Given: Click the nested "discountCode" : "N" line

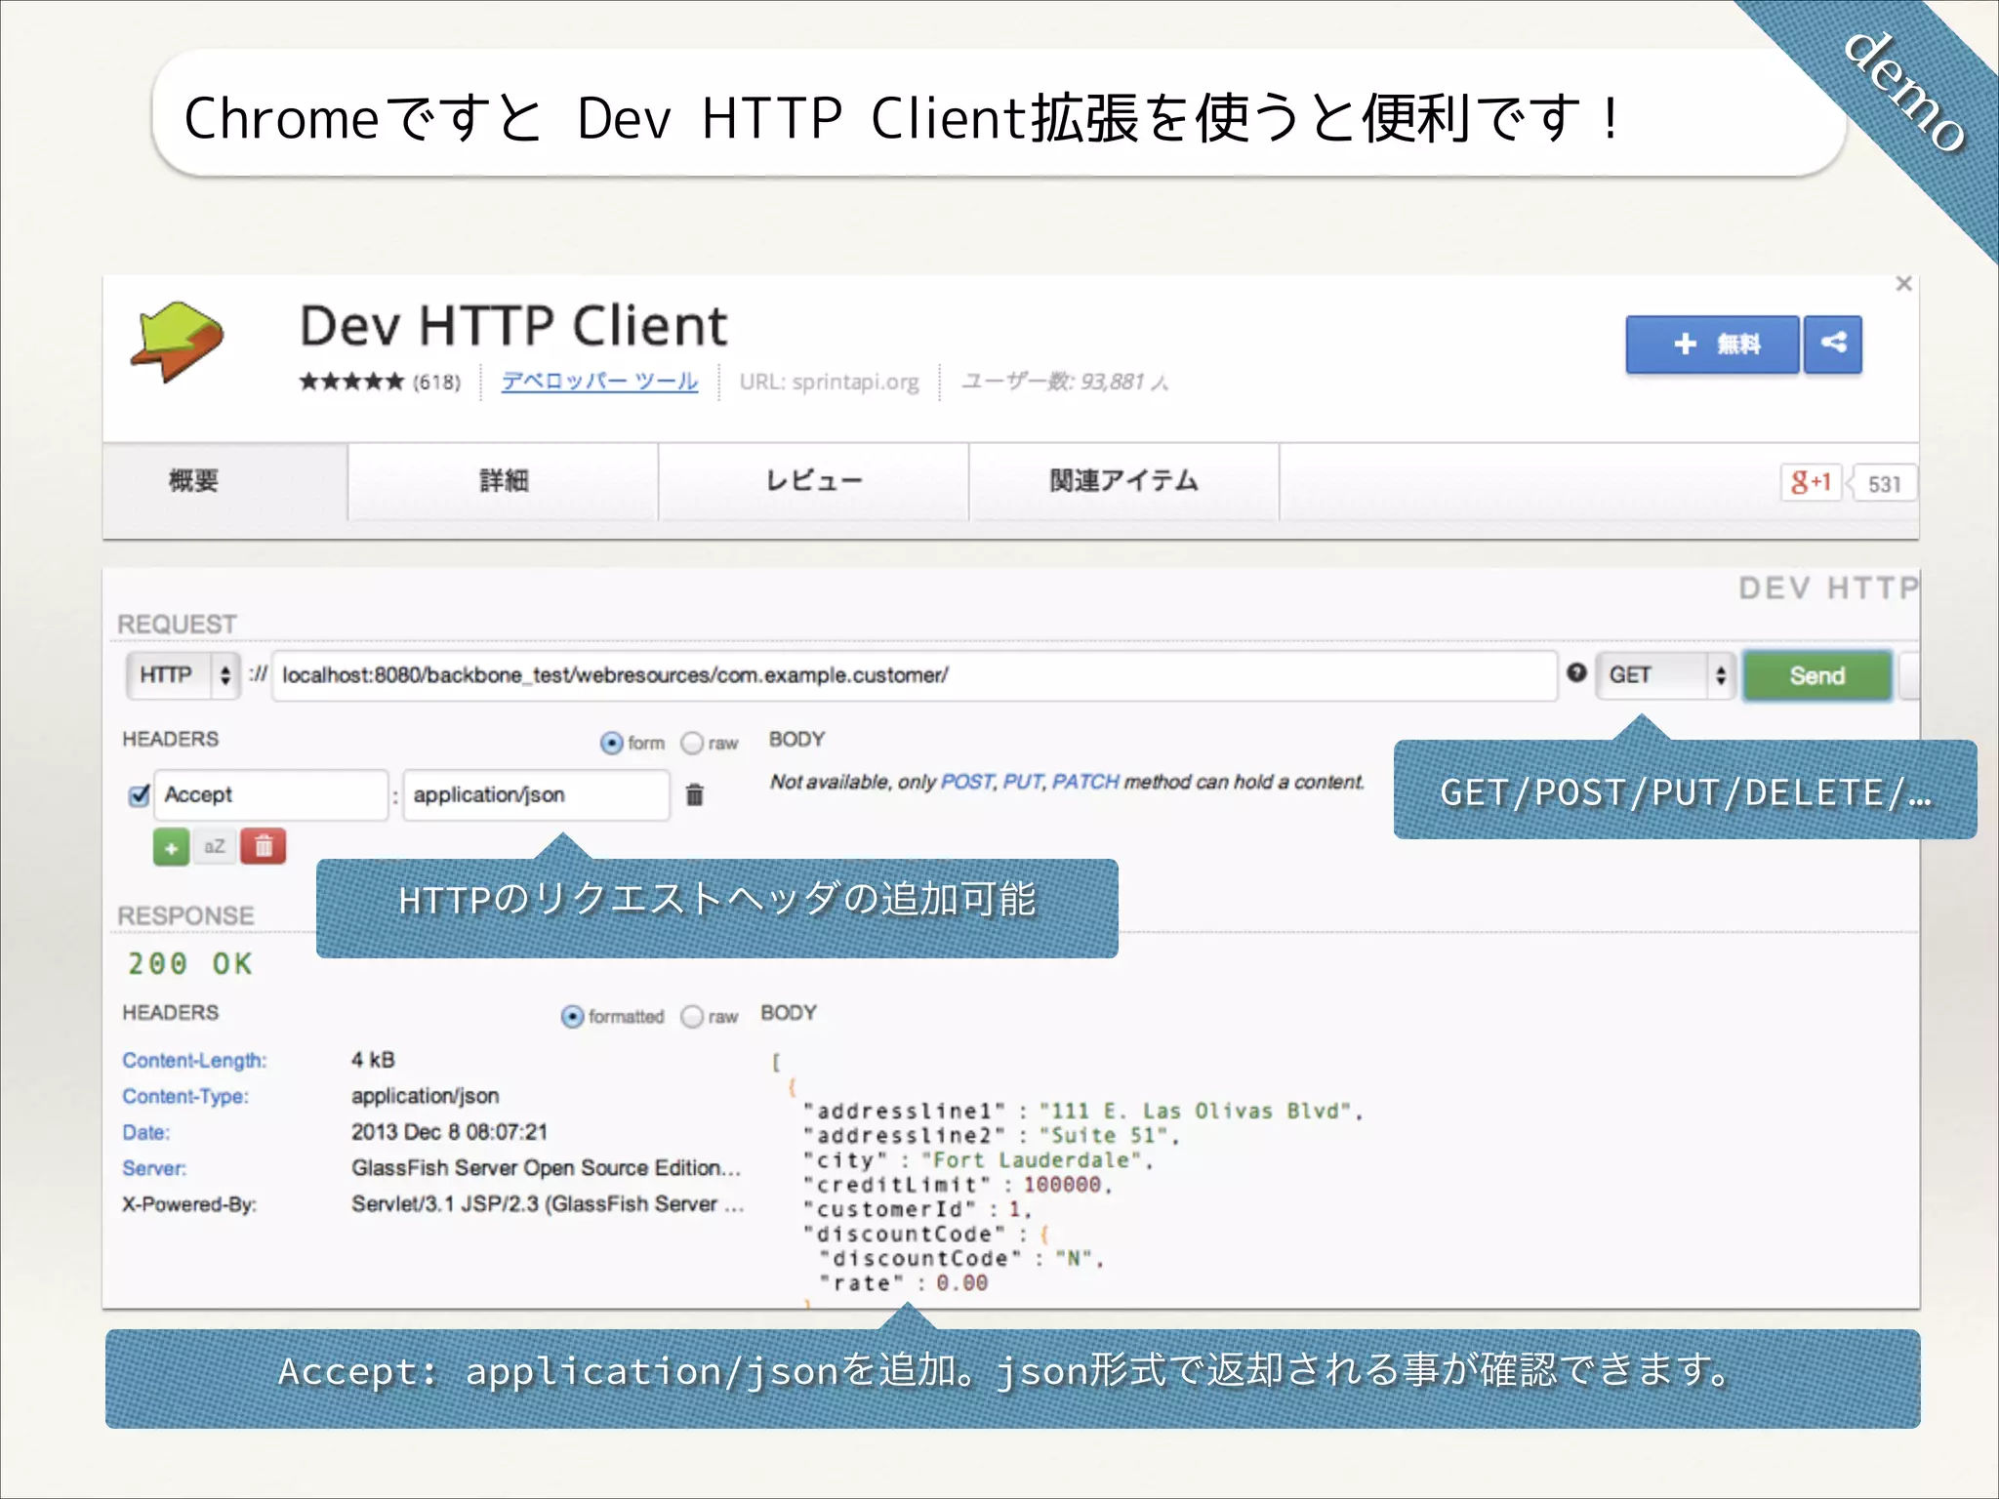Looking at the screenshot, I should point(961,1259).
